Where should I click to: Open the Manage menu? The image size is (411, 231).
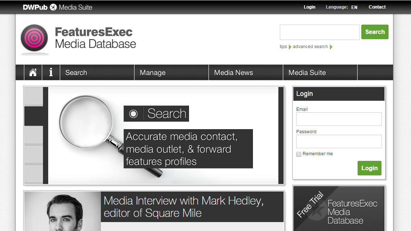pos(153,72)
